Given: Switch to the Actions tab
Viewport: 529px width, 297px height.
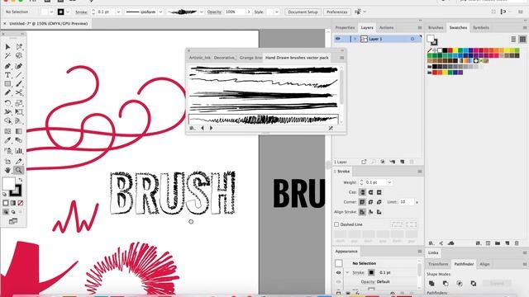Looking at the screenshot, I should click(386, 27).
